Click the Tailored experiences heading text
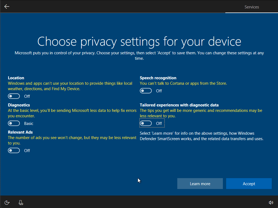The image size is (278, 208). 179,105
